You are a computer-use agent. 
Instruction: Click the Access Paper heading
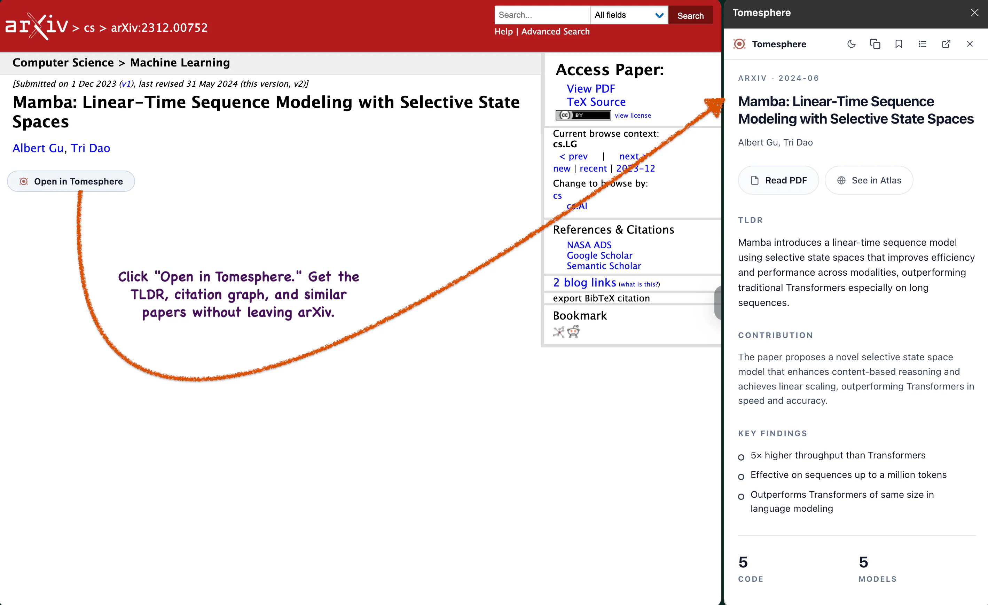[x=610, y=70]
